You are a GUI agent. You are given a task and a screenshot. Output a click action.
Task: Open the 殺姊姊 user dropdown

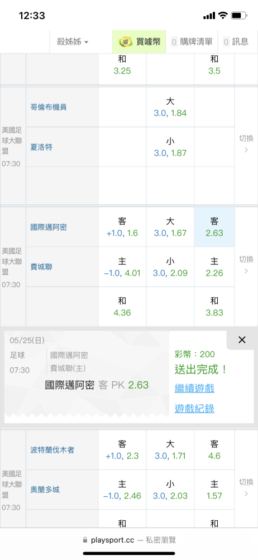[73, 42]
